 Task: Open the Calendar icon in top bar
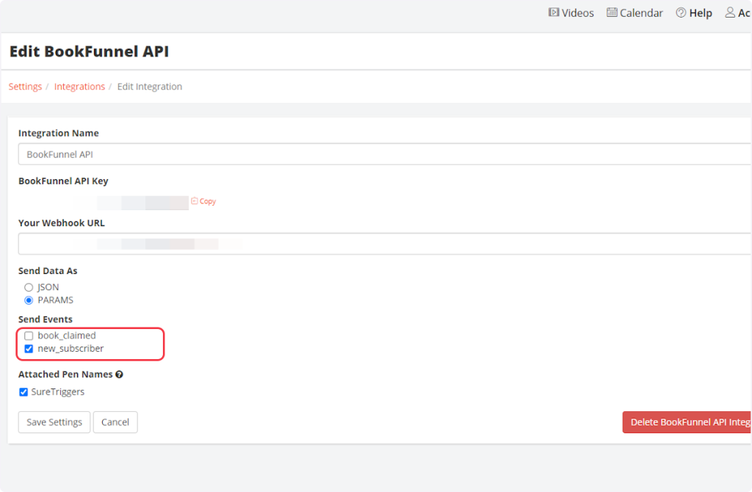(x=611, y=12)
